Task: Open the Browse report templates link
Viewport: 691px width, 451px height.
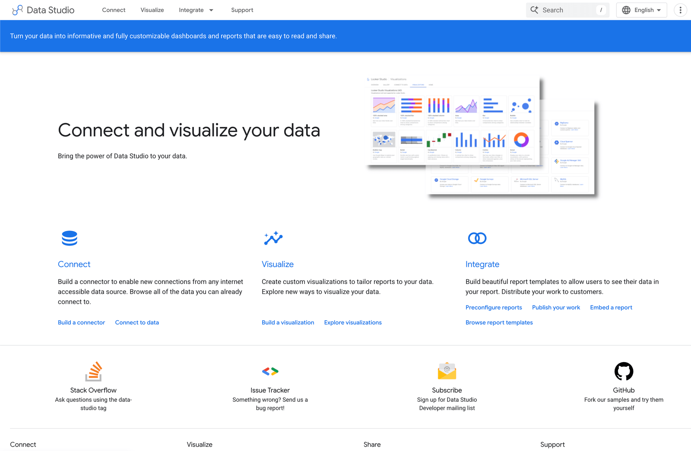Action: click(499, 322)
